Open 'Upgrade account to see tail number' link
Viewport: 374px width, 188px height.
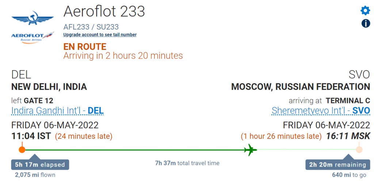(100, 35)
